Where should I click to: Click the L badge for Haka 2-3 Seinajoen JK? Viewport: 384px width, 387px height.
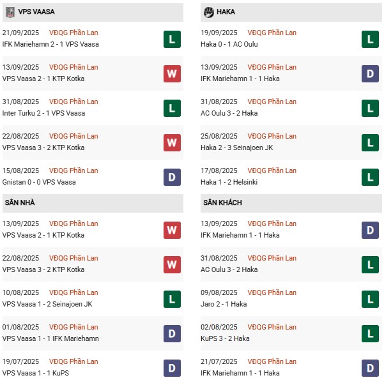(370, 142)
